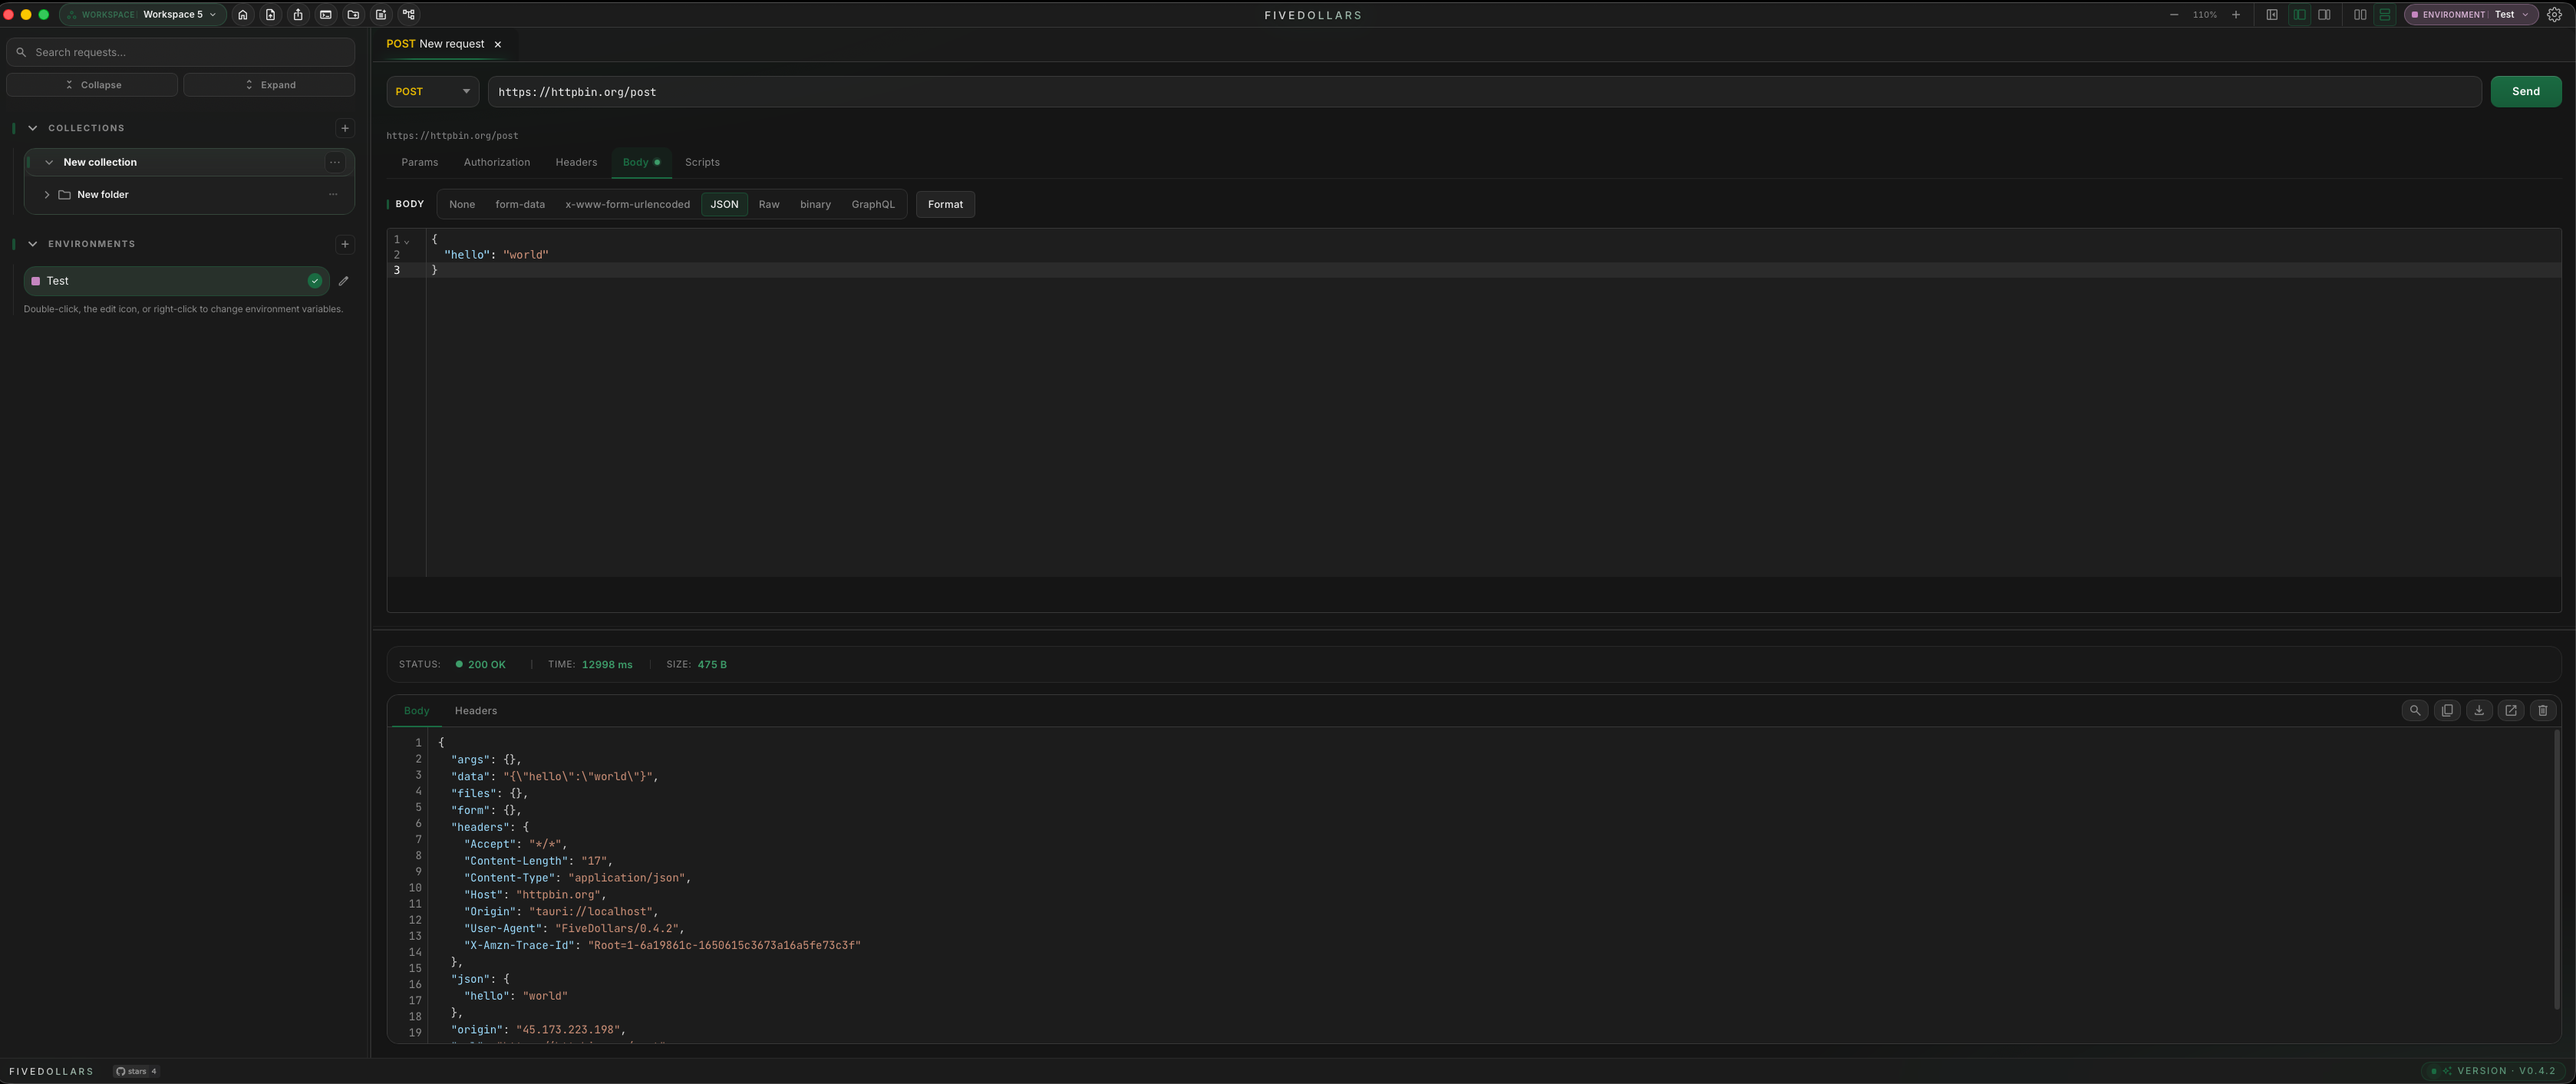This screenshot has width=2576, height=1084.
Task: Select the Test environment row
Action: tap(176, 281)
